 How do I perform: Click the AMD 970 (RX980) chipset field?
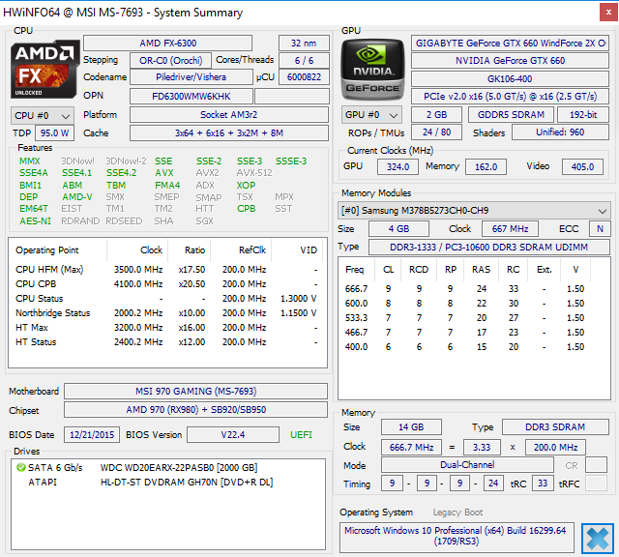(x=195, y=410)
